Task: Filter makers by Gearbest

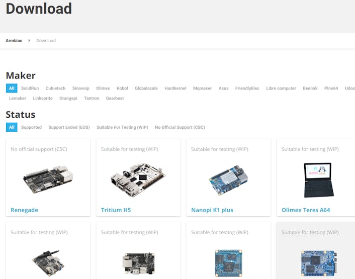Action: (115, 98)
